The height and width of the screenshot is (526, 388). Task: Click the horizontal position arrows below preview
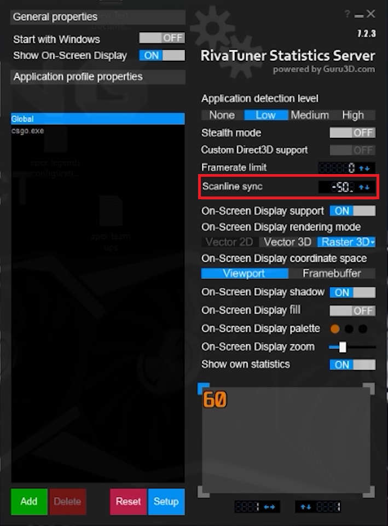coord(269,507)
